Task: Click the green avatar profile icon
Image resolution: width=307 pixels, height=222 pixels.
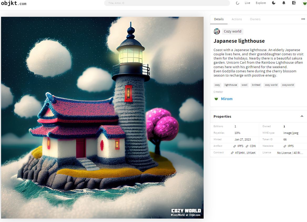Action: [304, 3]
